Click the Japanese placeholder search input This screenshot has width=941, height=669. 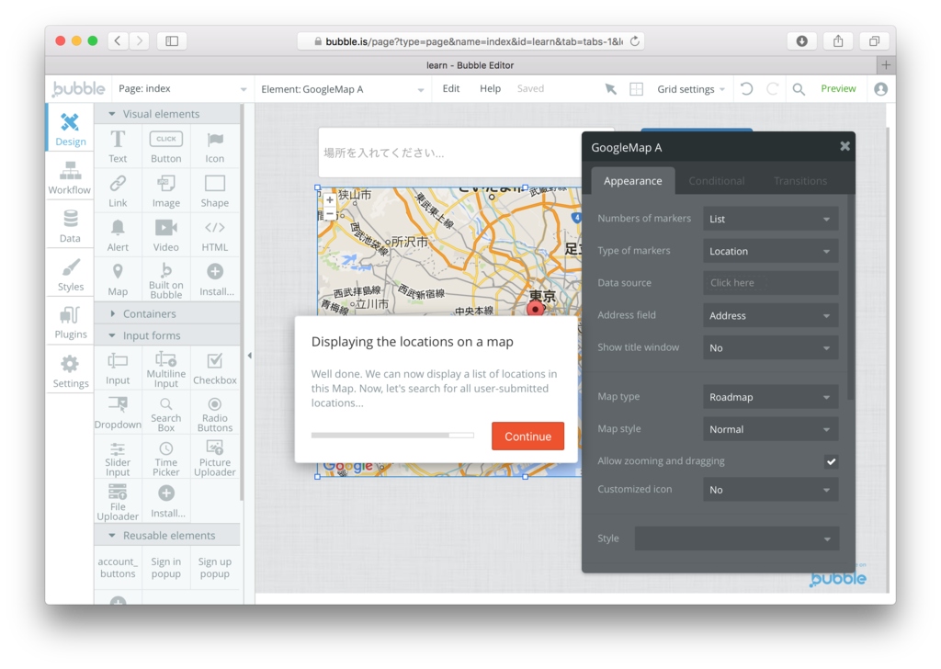point(450,153)
